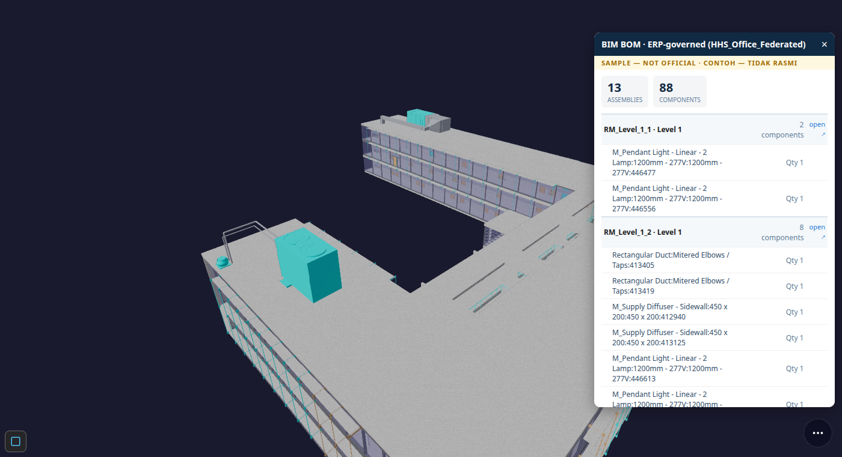Click the 13 Assemblies stat card
This screenshot has height=457, width=842.
click(x=625, y=92)
